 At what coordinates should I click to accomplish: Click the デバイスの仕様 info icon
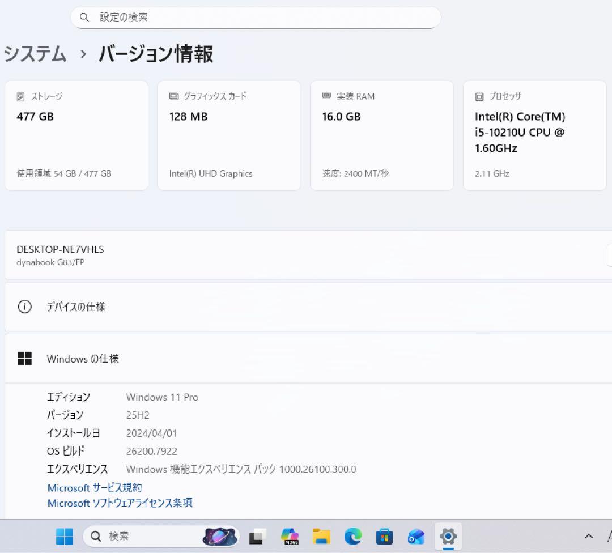click(x=24, y=307)
